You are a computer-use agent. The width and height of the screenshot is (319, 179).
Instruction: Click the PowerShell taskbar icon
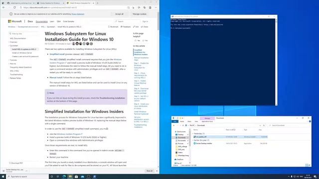(x=95, y=177)
